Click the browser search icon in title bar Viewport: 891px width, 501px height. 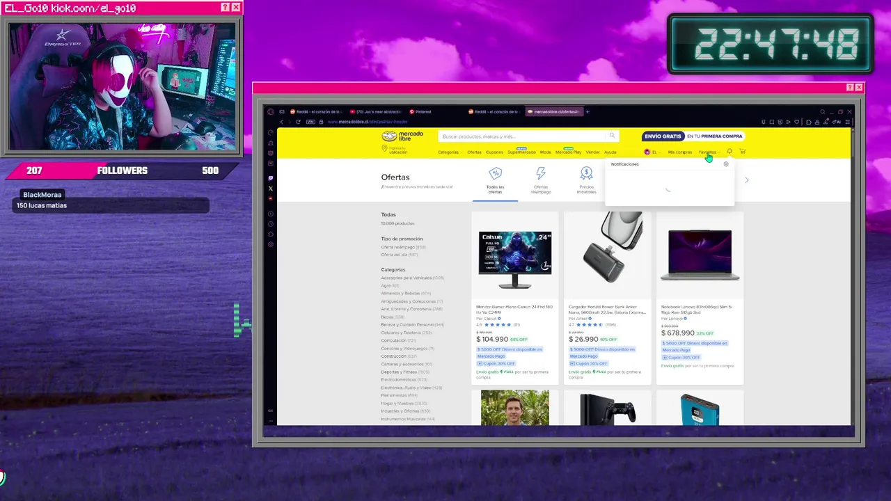[822, 111]
